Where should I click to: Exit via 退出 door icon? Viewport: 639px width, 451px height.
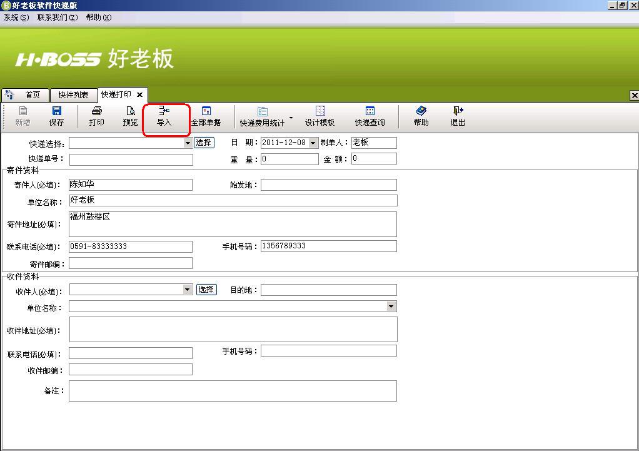click(458, 111)
